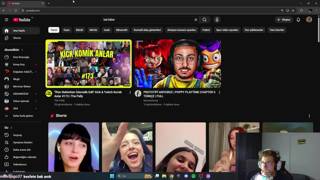Screen dimensions: 320x180
Task: Open the Chrome extensions puzzle icon
Action: point(301,10)
